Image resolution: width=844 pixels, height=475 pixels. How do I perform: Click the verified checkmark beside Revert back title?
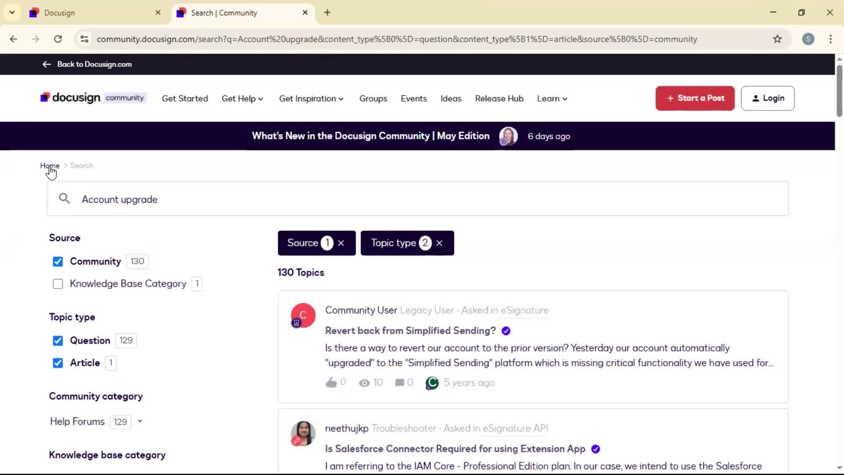pyautogui.click(x=506, y=331)
